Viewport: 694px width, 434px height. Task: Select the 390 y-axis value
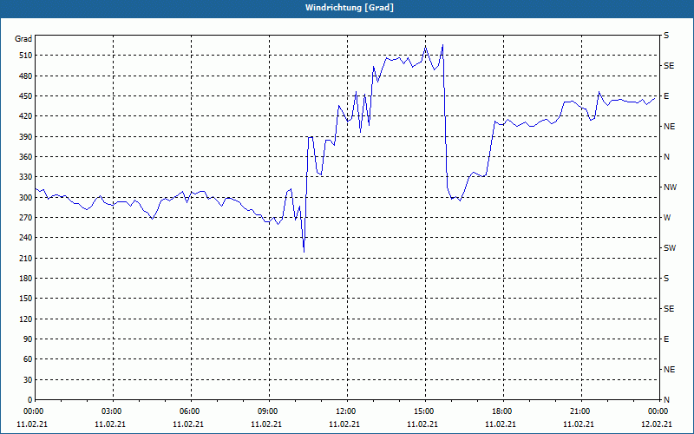(x=26, y=137)
